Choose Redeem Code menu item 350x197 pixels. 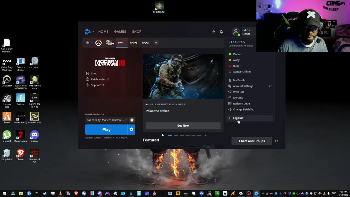coord(250,104)
